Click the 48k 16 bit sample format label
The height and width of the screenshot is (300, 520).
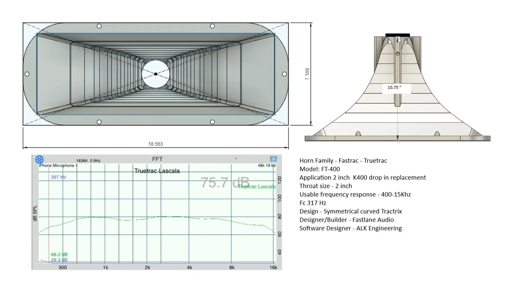point(267,165)
